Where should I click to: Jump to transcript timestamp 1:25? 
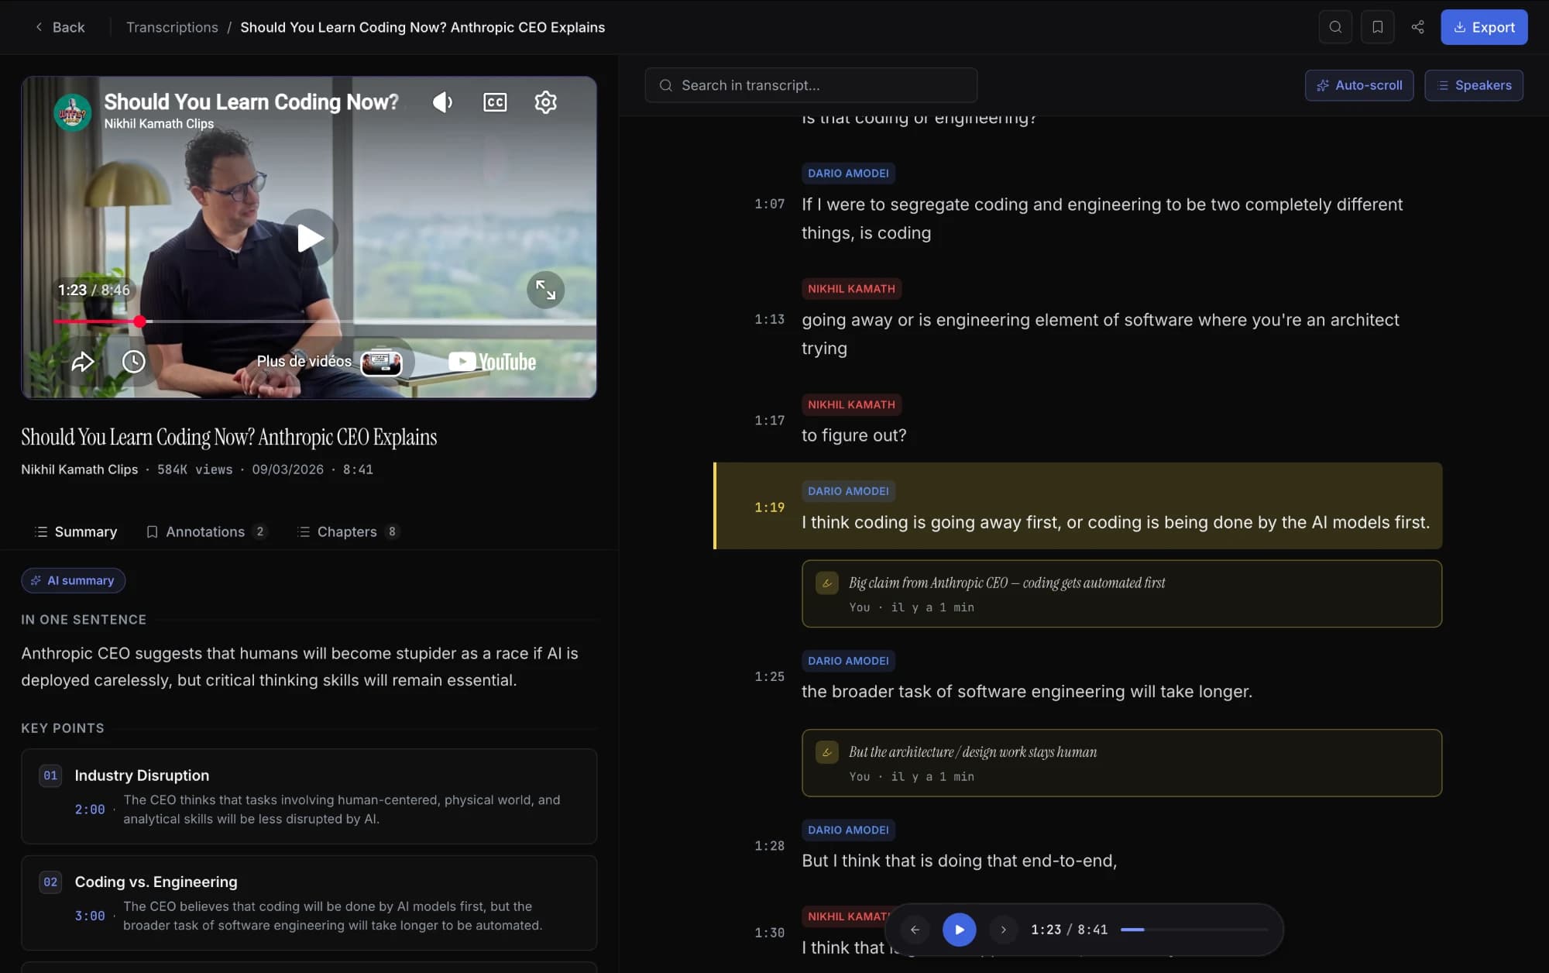(770, 676)
